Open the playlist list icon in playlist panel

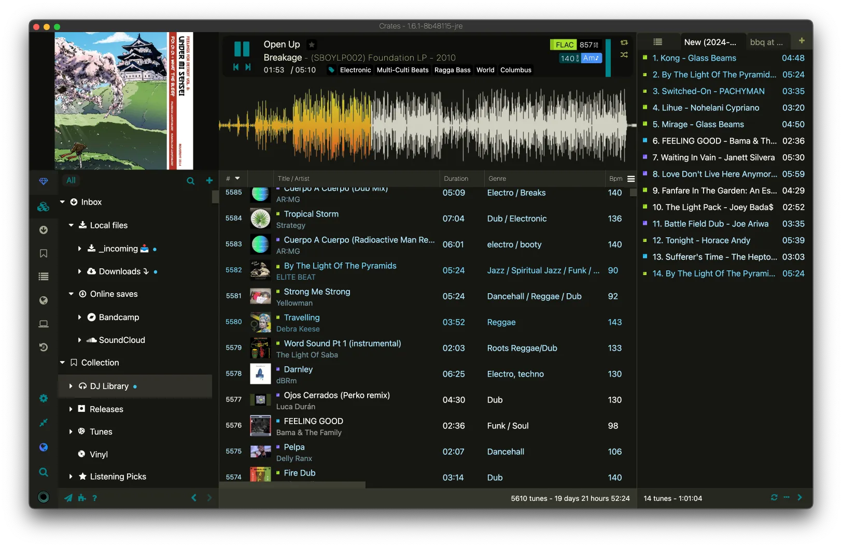658,41
